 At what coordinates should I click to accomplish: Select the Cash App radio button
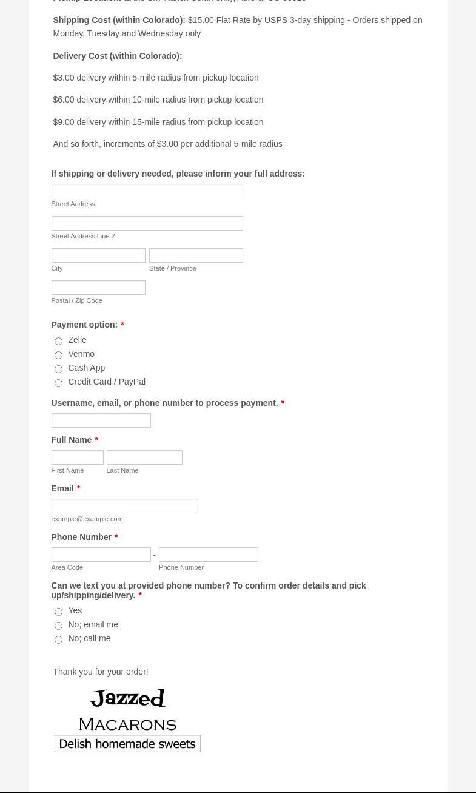coord(58,369)
